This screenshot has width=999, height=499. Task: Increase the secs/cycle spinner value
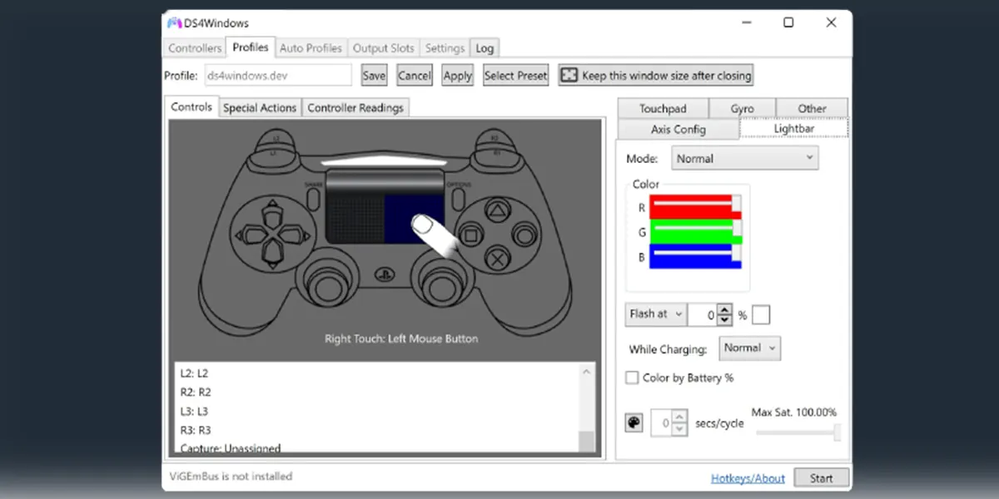[680, 417]
